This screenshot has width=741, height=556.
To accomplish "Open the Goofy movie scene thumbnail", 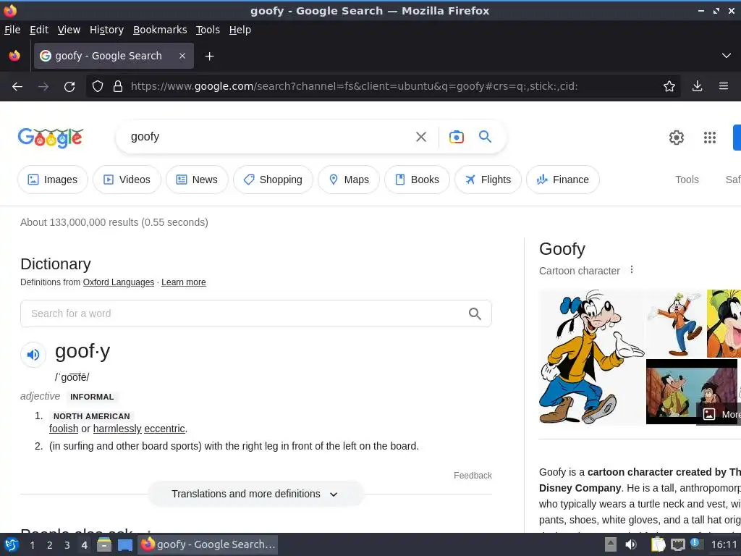I will coord(691,392).
